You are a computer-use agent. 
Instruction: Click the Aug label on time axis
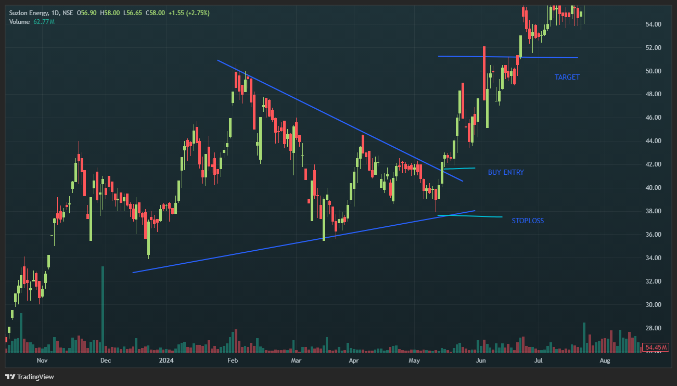point(605,360)
